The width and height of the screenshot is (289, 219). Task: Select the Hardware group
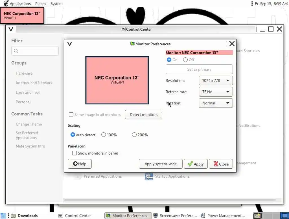point(24,73)
